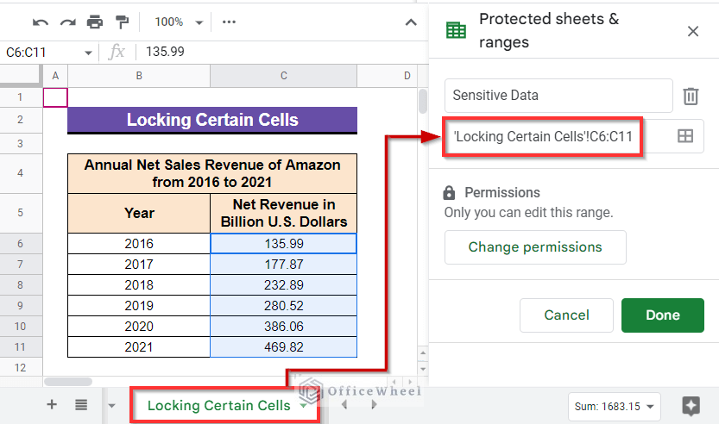
Task: Click the cell containing 469.82
Action: click(283, 346)
